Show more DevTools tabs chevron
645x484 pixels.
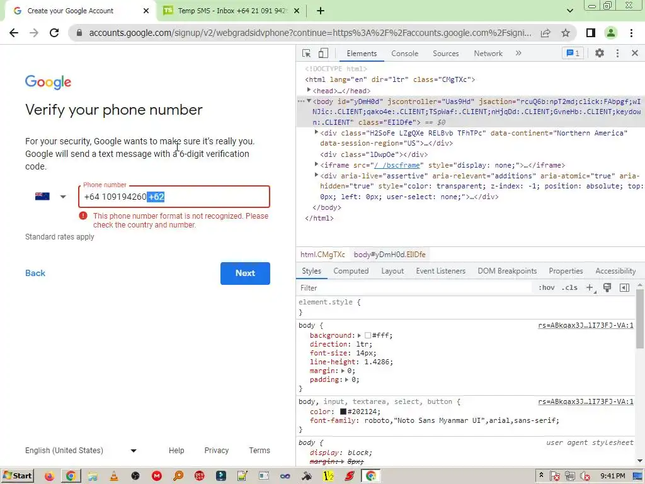[518, 53]
